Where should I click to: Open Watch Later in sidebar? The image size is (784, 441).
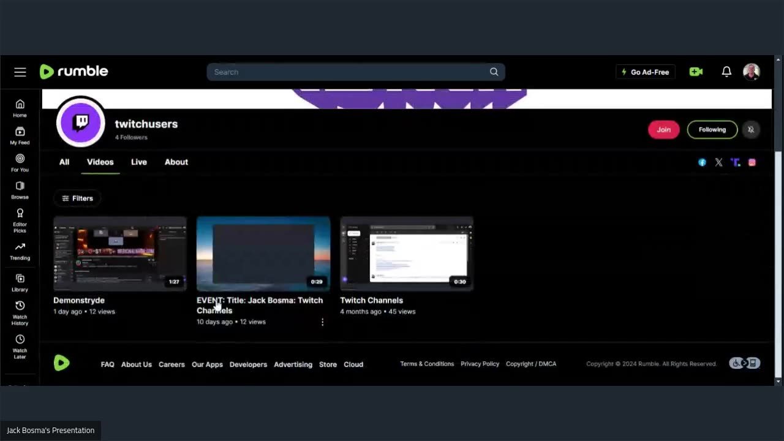20,347
